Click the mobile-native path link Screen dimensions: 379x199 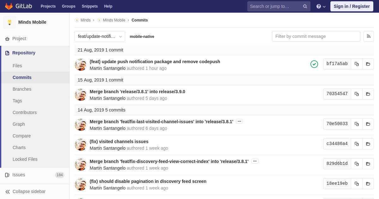142,37
